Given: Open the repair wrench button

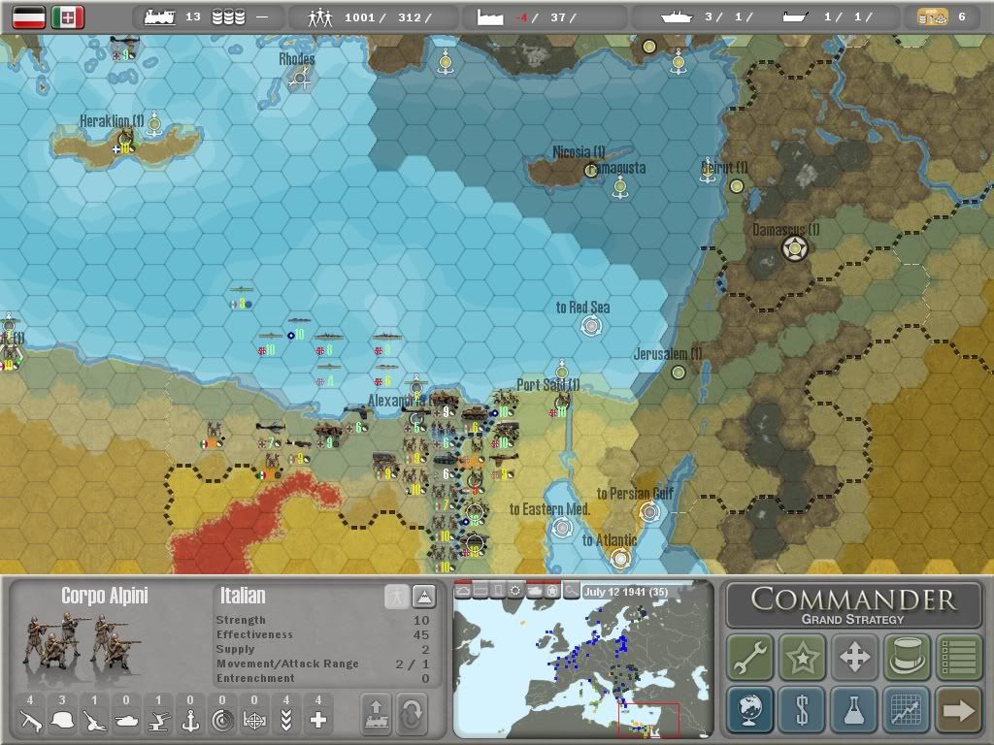Looking at the screenshot, I should [x=750, y=657].
